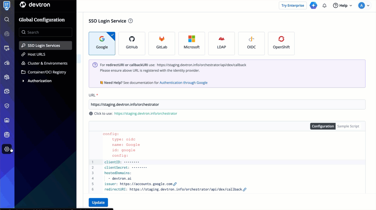
Task: Click the Try Enterprise button
Action: pos(292,6)
